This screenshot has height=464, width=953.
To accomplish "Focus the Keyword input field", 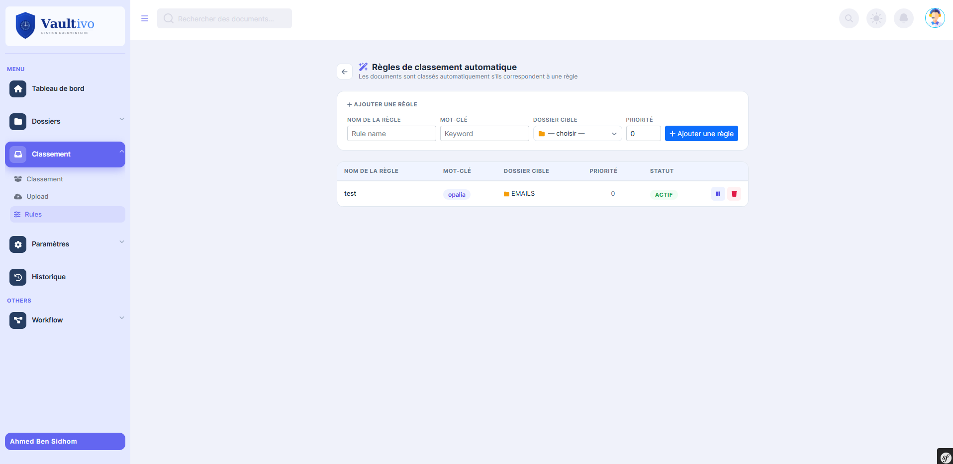I will point(484,134).
